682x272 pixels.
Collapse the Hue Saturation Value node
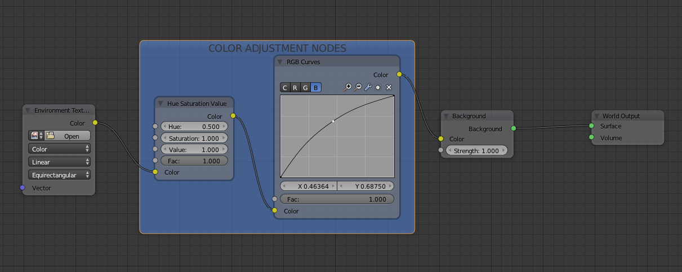[160, 104]
